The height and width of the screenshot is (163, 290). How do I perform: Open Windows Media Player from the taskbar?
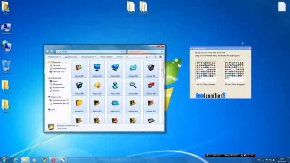click(34, 160)
